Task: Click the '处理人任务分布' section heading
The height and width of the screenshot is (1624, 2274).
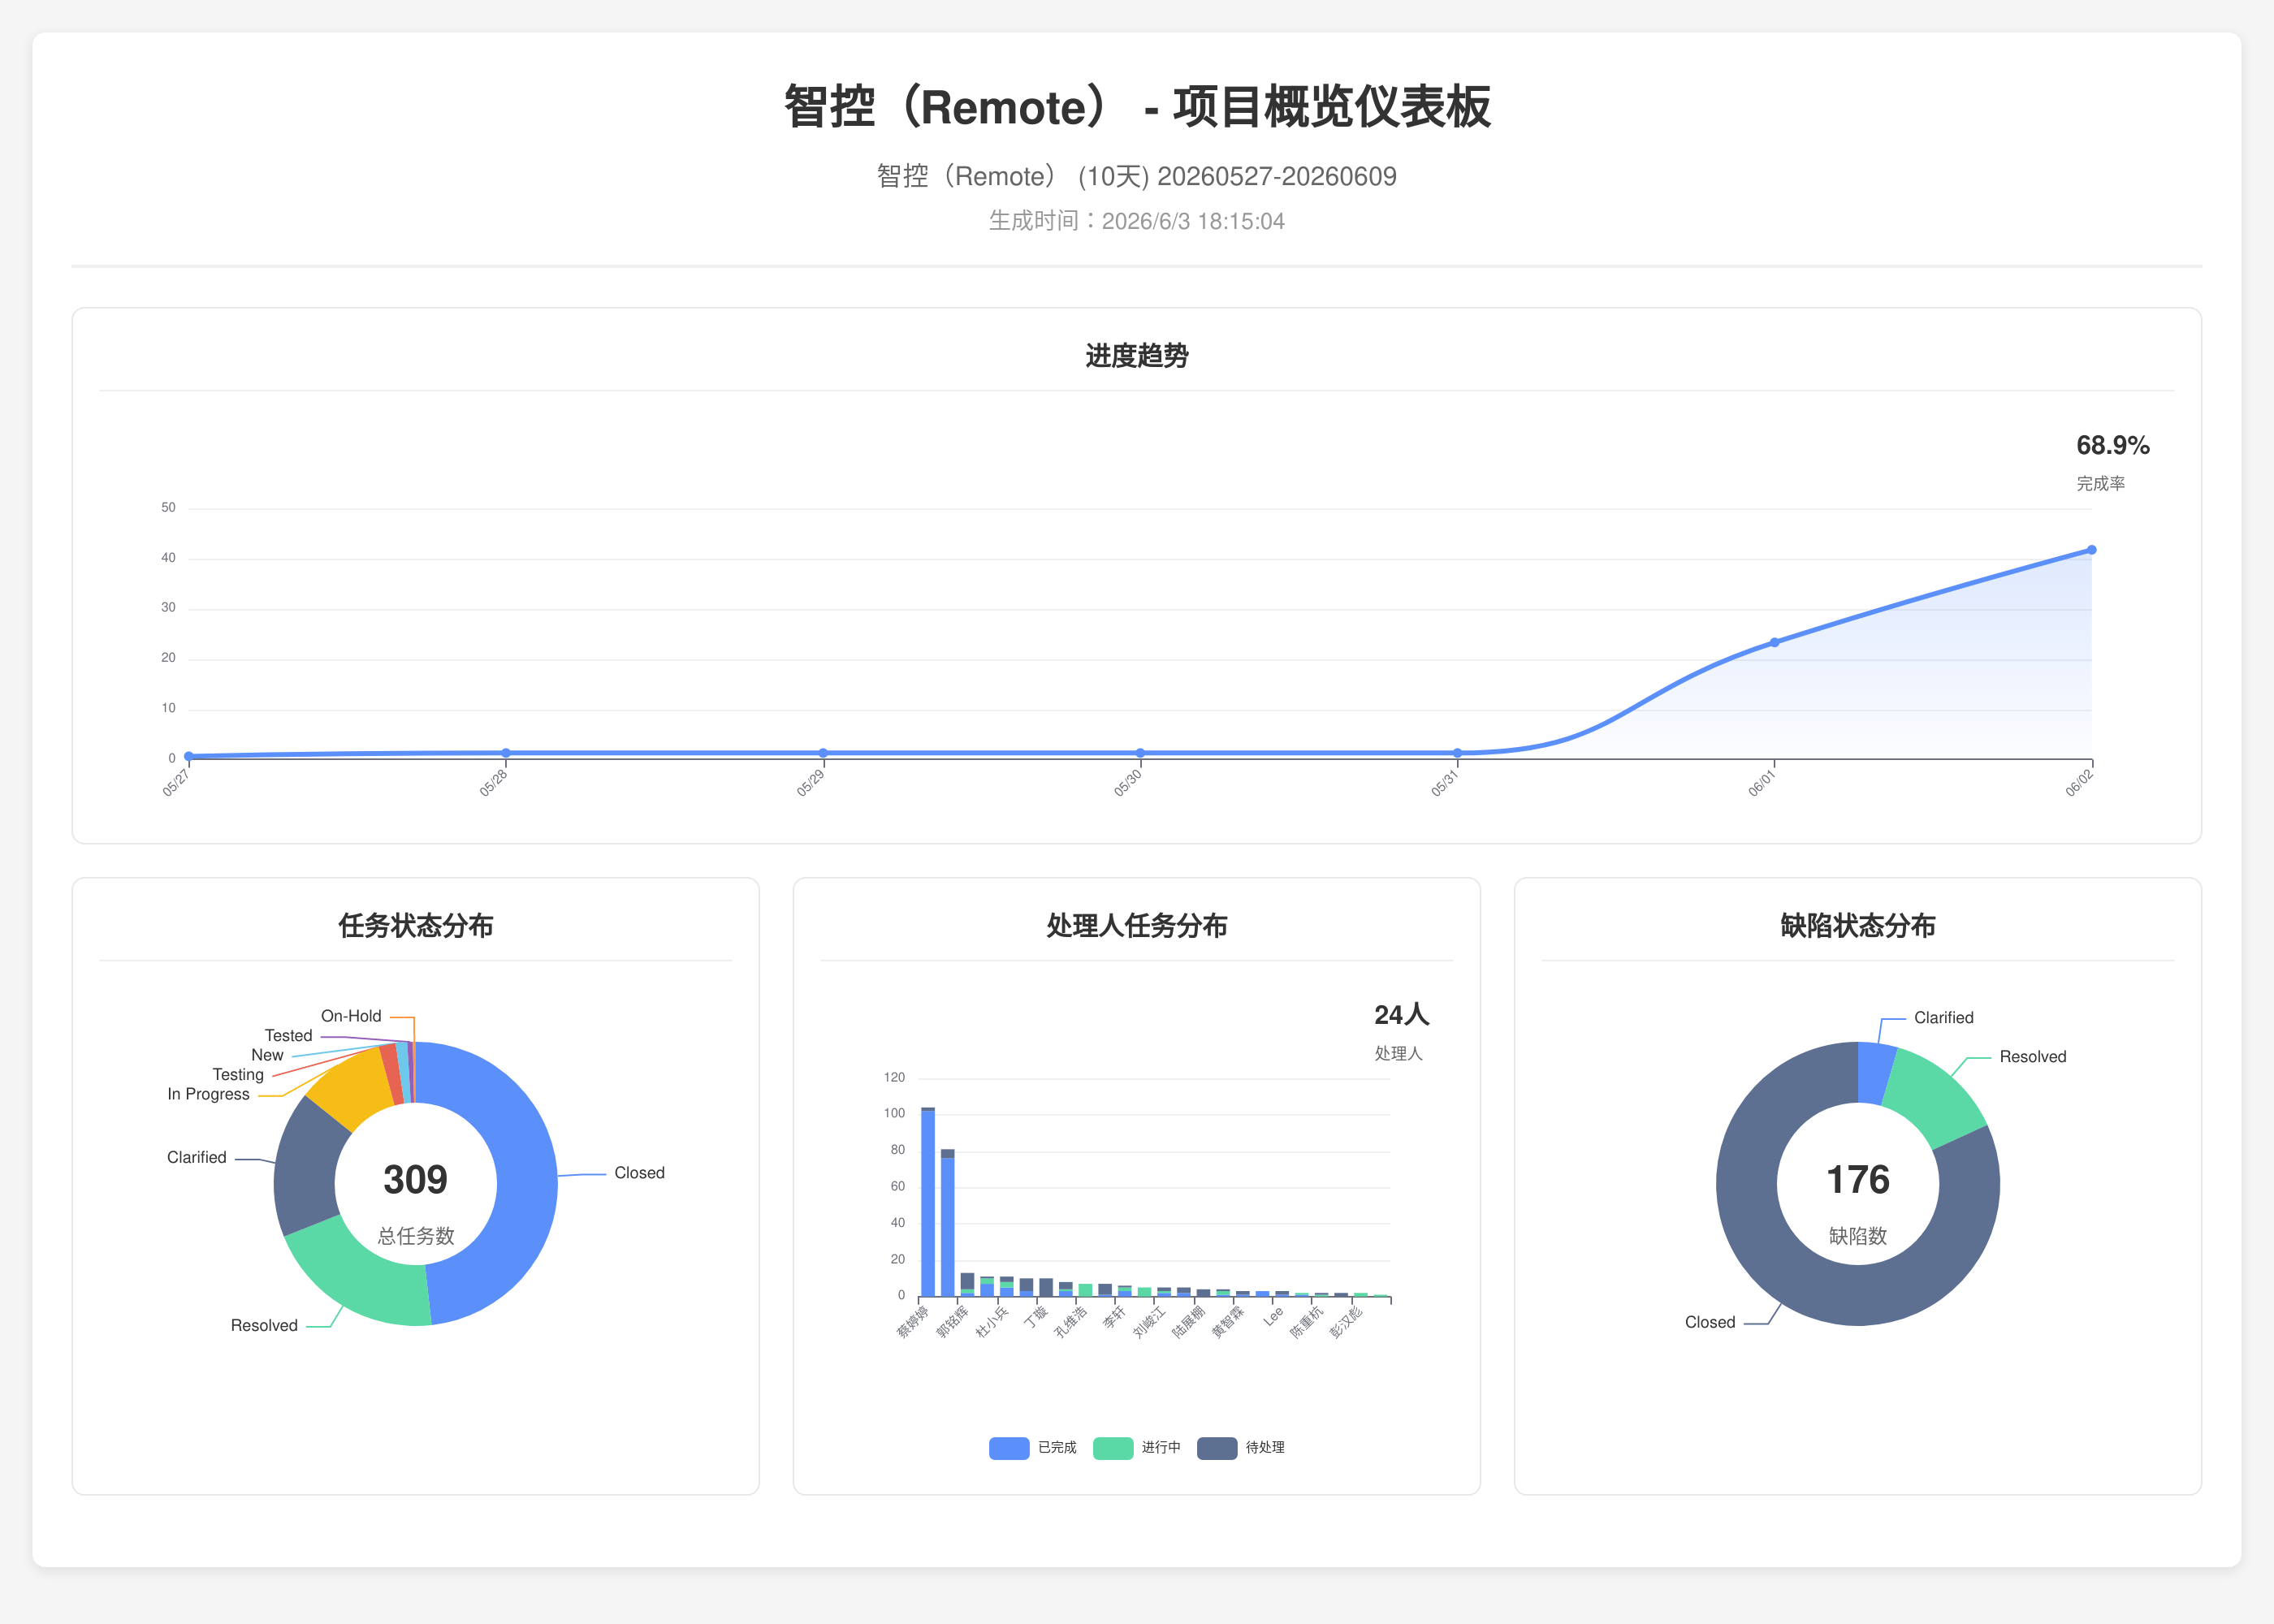Action: coord(1137,926)
